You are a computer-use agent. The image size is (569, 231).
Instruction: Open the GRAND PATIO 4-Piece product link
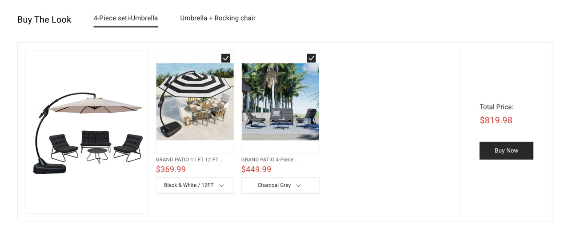coord(269,160)
